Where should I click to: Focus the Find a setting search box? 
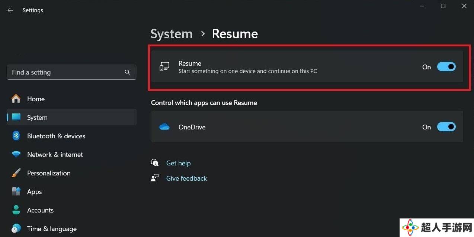71,72
